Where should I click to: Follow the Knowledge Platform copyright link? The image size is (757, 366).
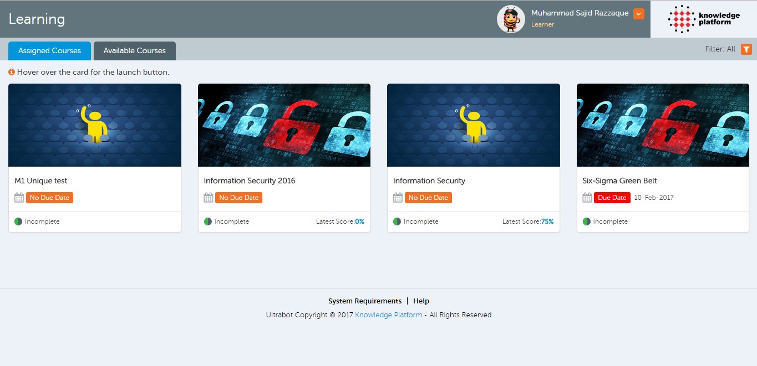388,315
